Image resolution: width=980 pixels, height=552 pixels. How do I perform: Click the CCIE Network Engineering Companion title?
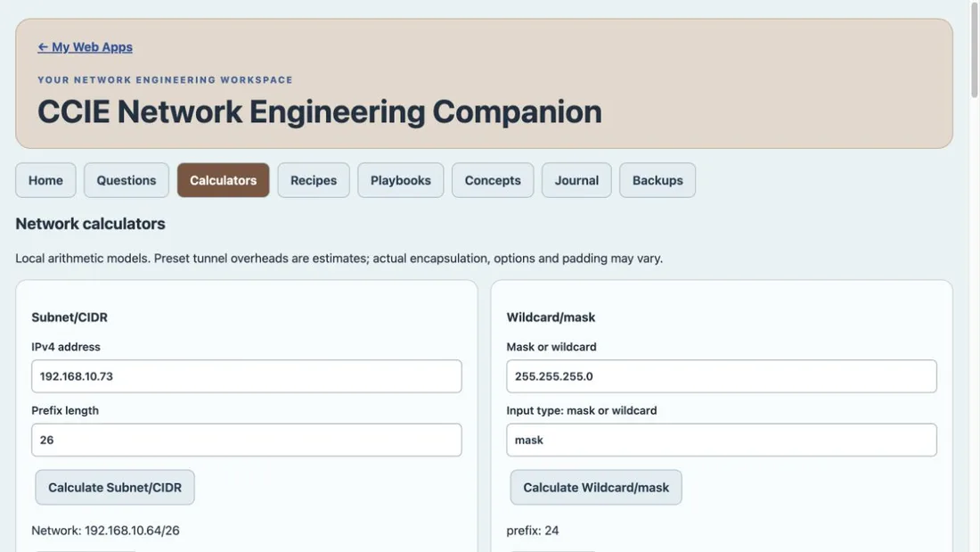[319, 112]
